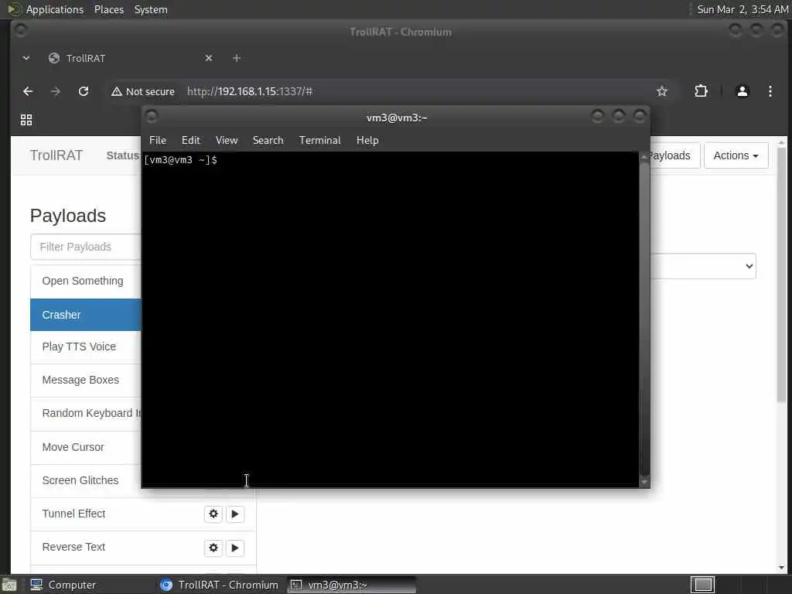Switch to TrollRAT - Chromium taskbar entry
Image resolution: width=792 pixels, height=594 pixels.
tap(219, 585)
